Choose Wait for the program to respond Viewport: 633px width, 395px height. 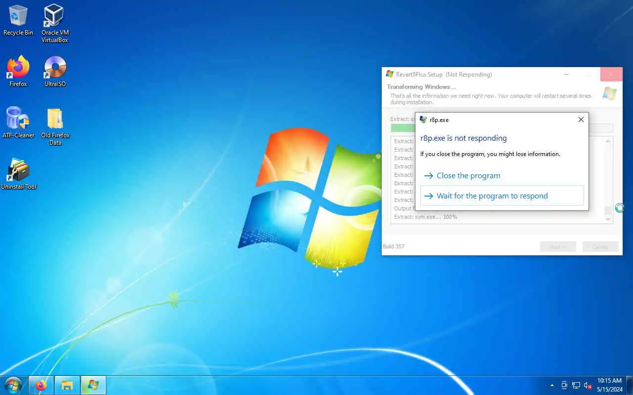point(502,196)
